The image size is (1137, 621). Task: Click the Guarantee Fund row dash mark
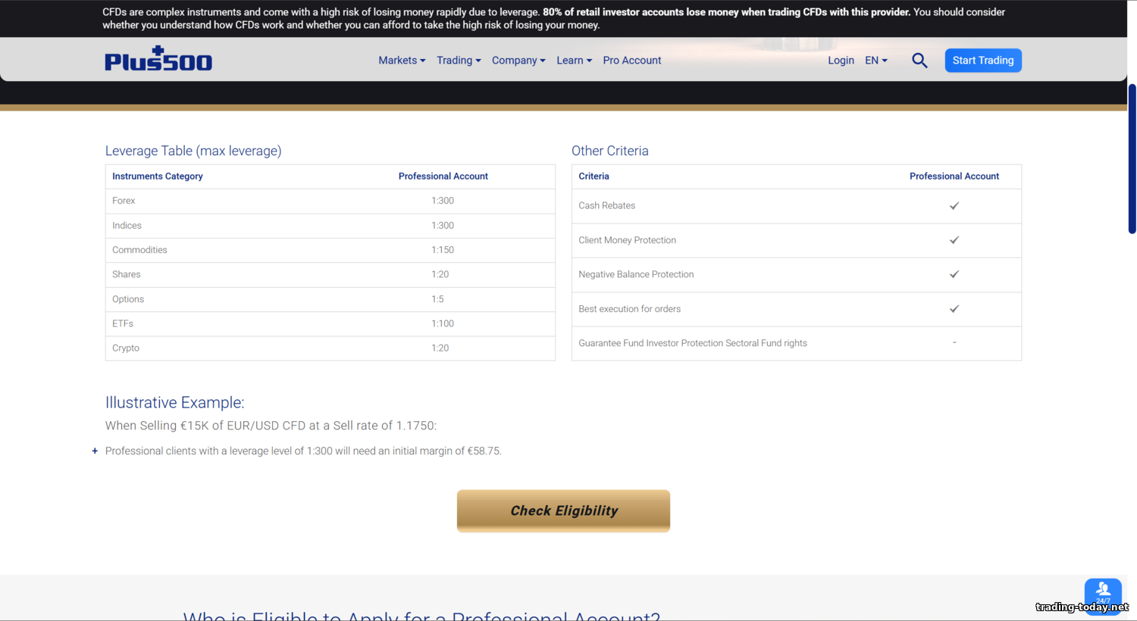954,343
